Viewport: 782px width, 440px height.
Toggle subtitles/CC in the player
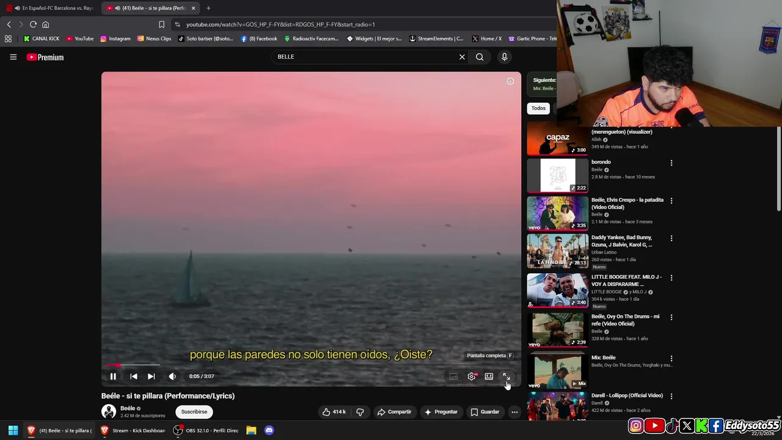pyautogui.click(x=453, y=376)
